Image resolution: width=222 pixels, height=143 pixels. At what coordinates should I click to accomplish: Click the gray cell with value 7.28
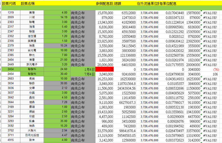pyautogui.click(x=57, y=102)
